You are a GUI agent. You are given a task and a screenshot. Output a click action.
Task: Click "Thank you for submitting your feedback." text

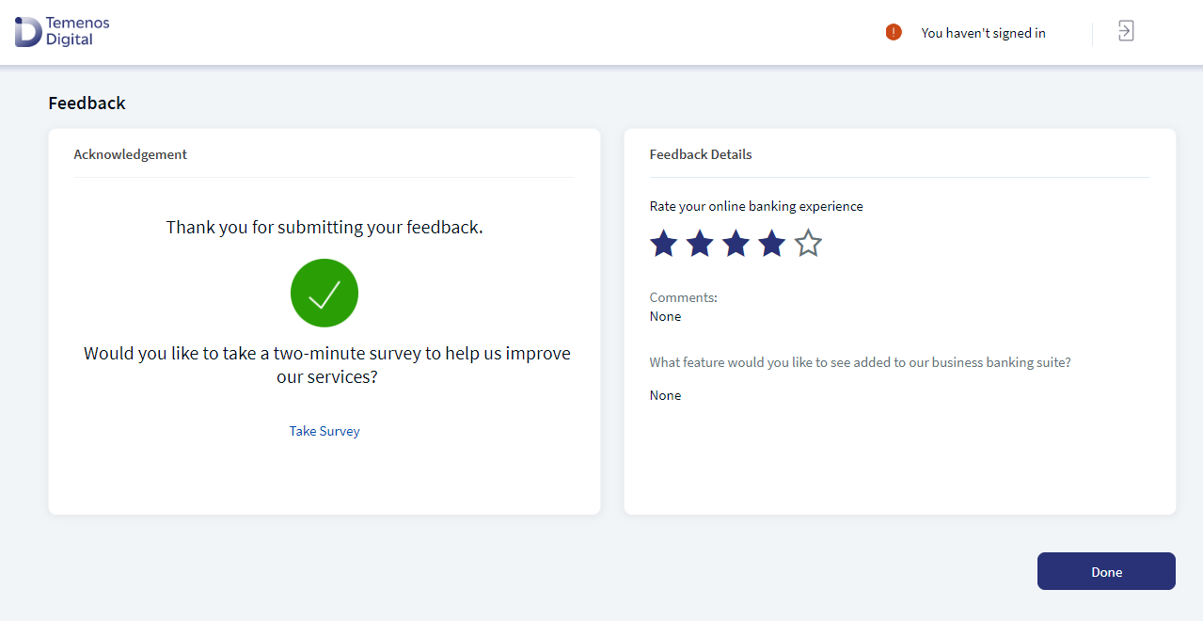[324, 227]
